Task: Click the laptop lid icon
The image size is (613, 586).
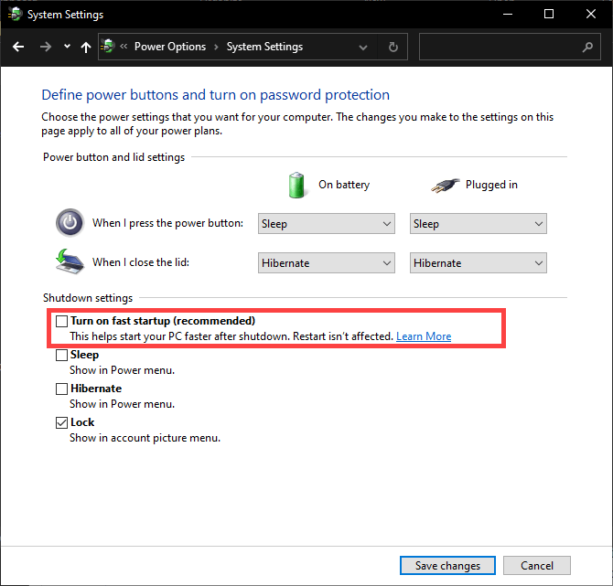Action: coord(70,261)
